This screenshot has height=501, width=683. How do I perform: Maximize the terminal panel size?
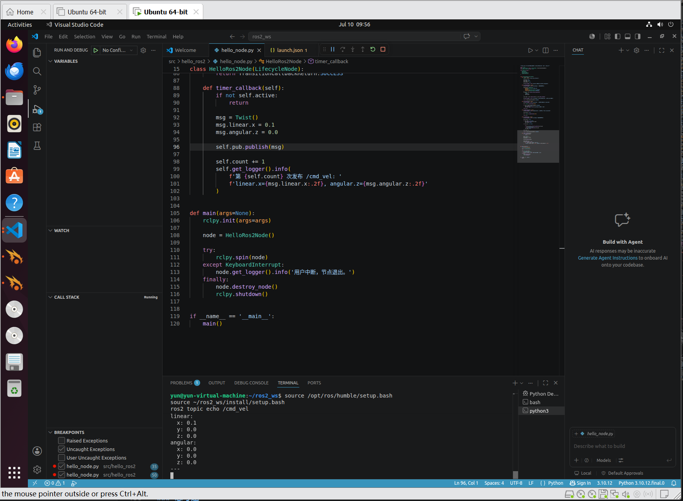[x=546, y=383]
